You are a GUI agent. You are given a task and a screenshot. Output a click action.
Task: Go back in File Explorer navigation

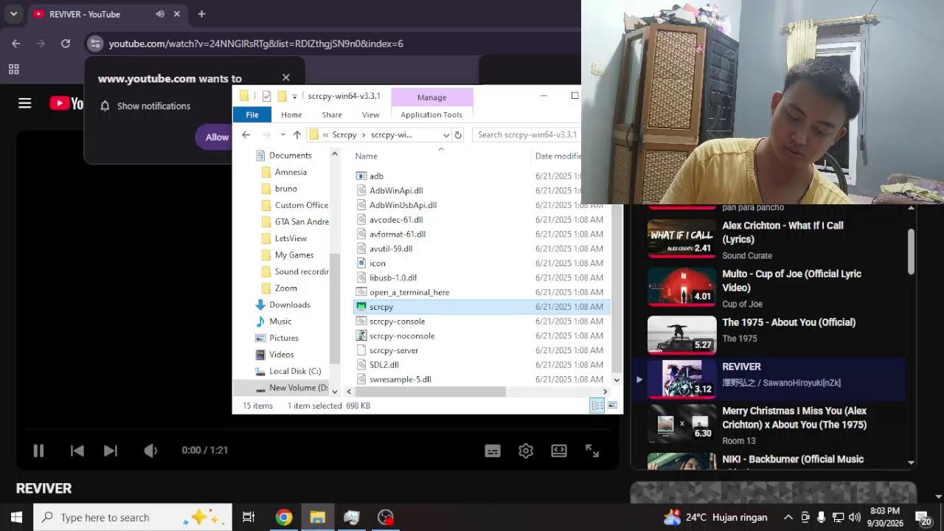pos(246,135)
